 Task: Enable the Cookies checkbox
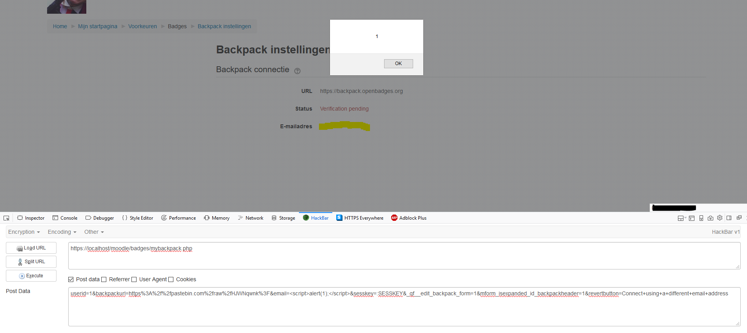(x=171, y=280)
